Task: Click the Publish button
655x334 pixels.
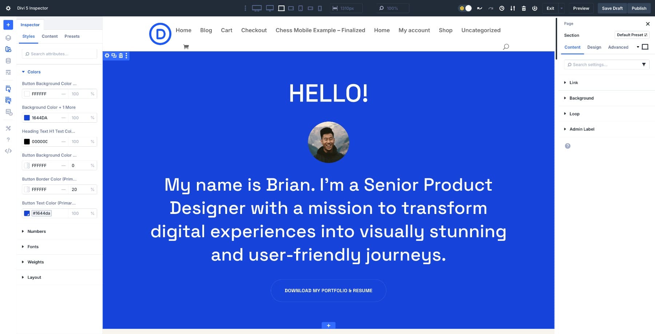Action: click(x=639, y=8)
